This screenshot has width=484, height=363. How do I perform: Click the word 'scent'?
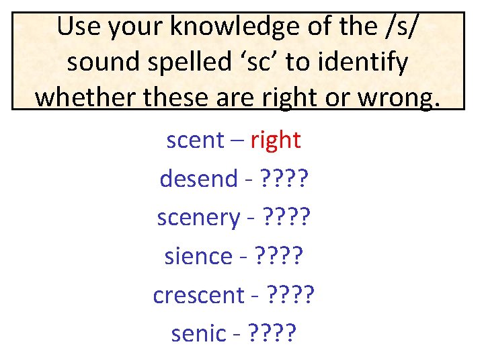(x=196, y=140)
